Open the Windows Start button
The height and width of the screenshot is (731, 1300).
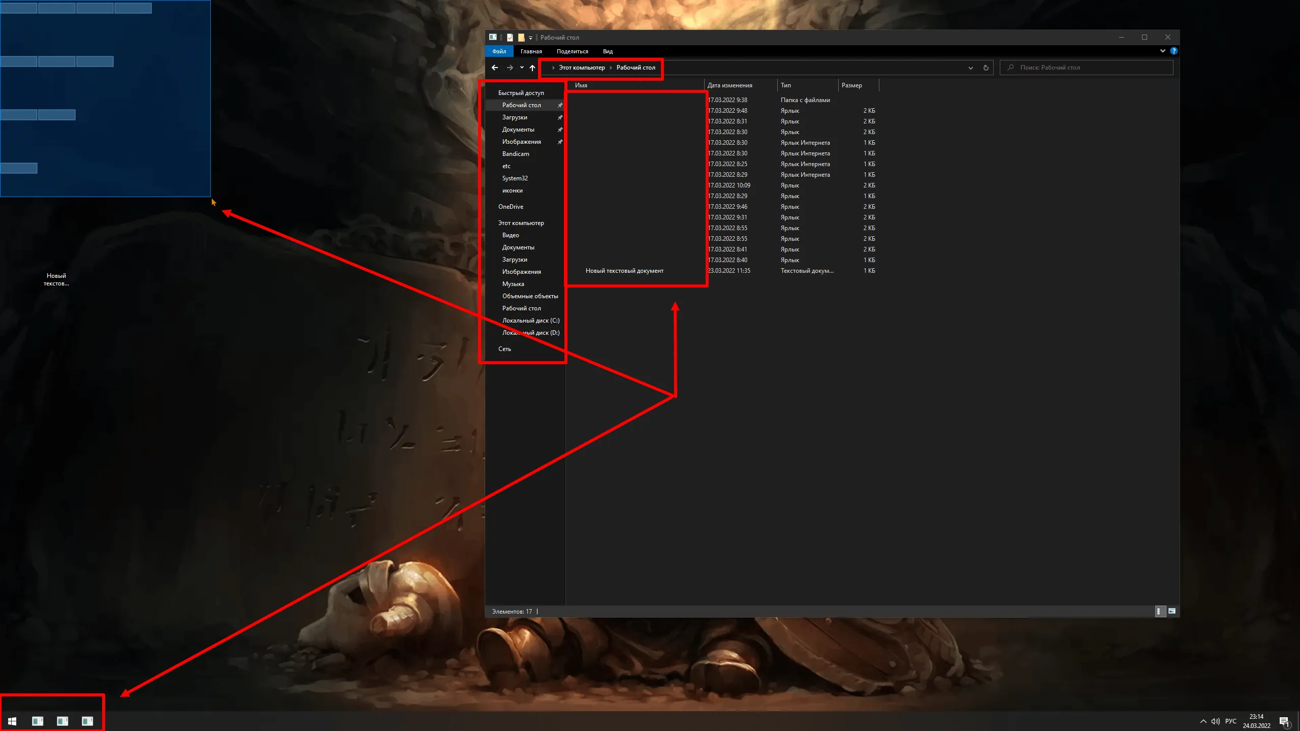12,721
